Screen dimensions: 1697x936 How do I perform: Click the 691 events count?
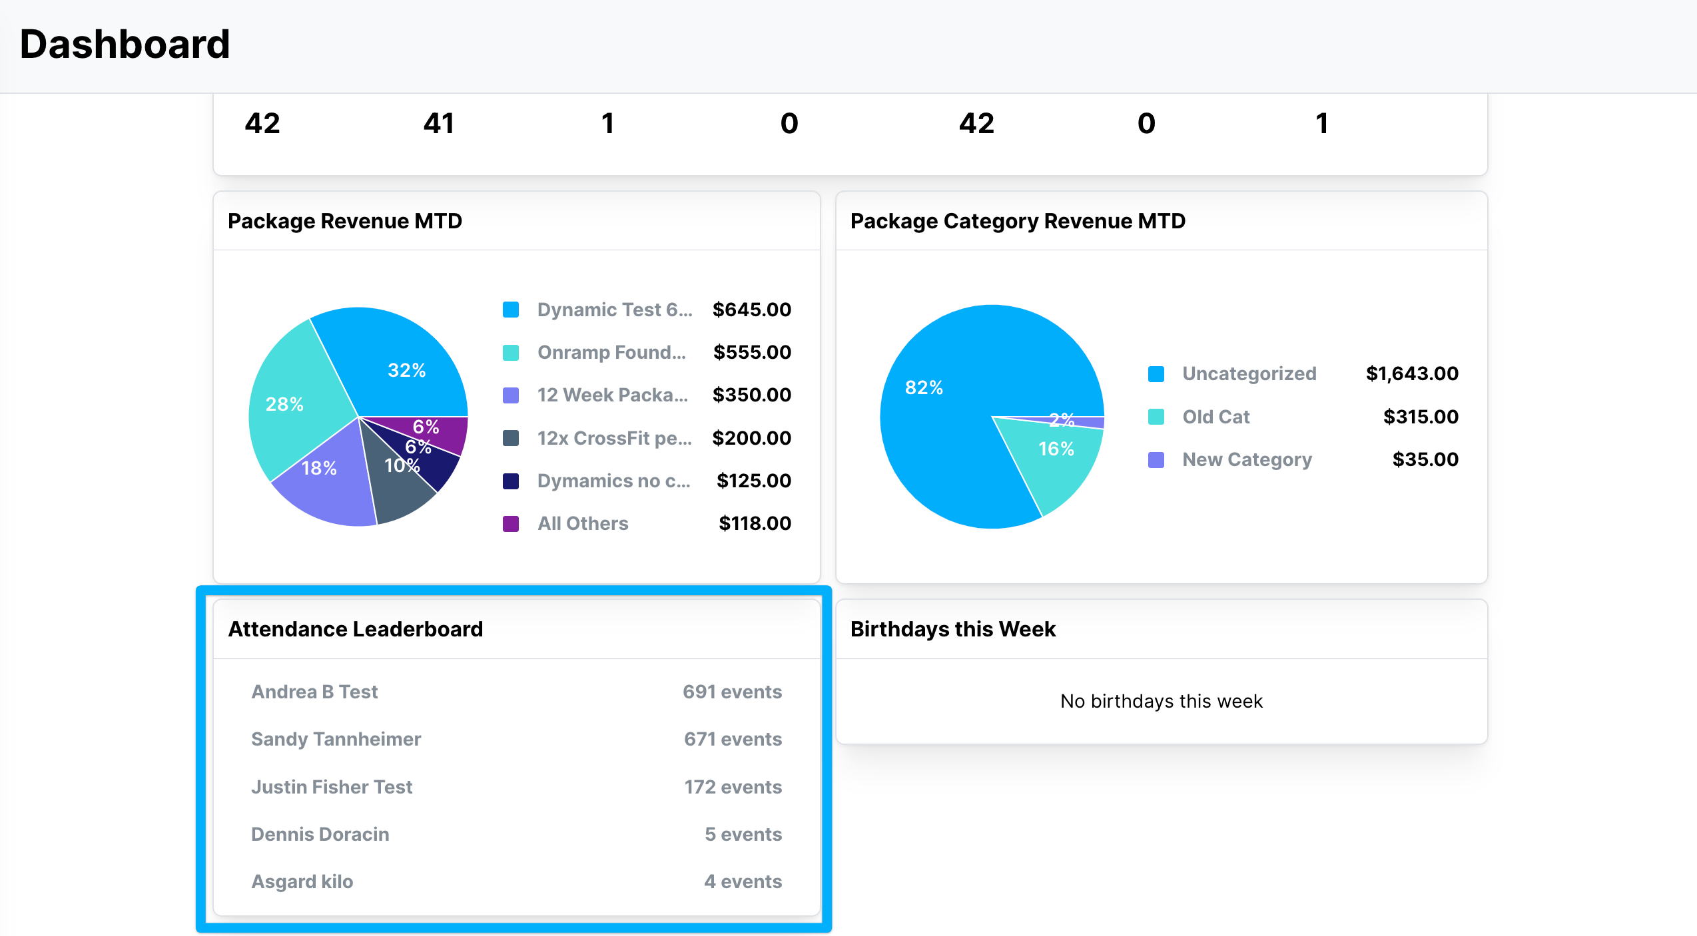click(732, 692)
